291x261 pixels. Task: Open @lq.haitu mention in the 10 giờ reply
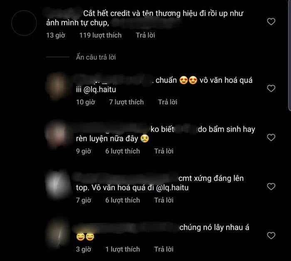tap(100, 90)
